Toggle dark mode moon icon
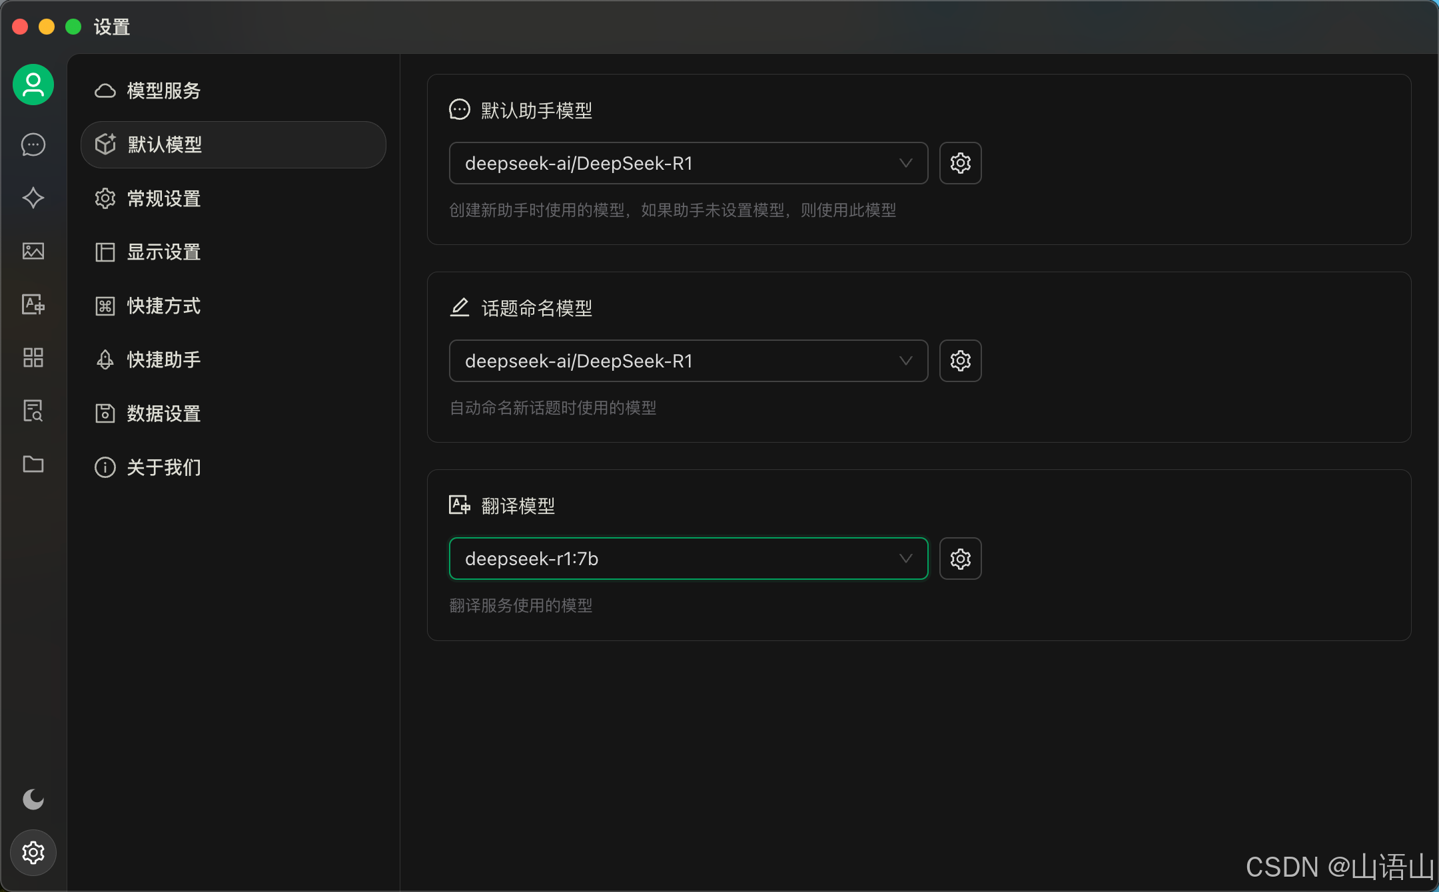 [33, 799]
